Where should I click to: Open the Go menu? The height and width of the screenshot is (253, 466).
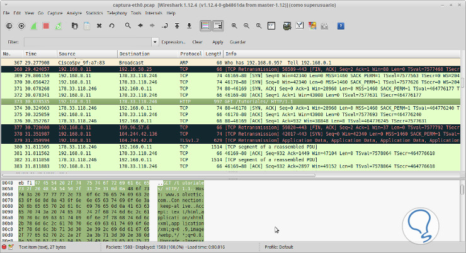click(x=40, y=13)
